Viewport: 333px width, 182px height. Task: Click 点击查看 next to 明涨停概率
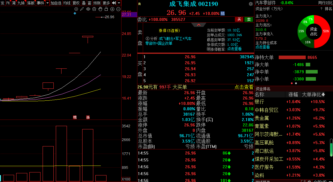click(x=234, y=49)
